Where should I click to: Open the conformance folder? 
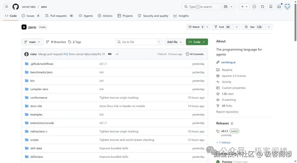39,98
